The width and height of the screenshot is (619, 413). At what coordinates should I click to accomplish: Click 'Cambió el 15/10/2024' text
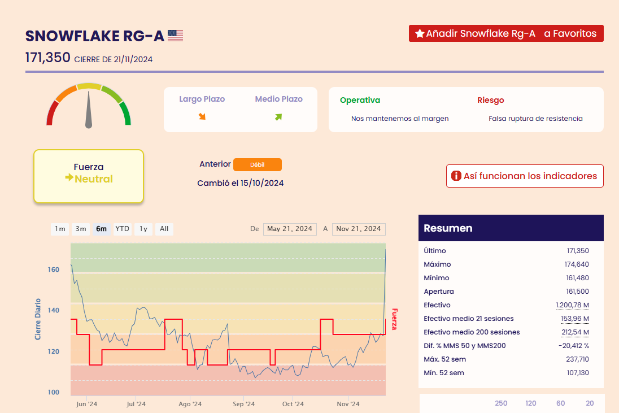[x=241, y=183]
